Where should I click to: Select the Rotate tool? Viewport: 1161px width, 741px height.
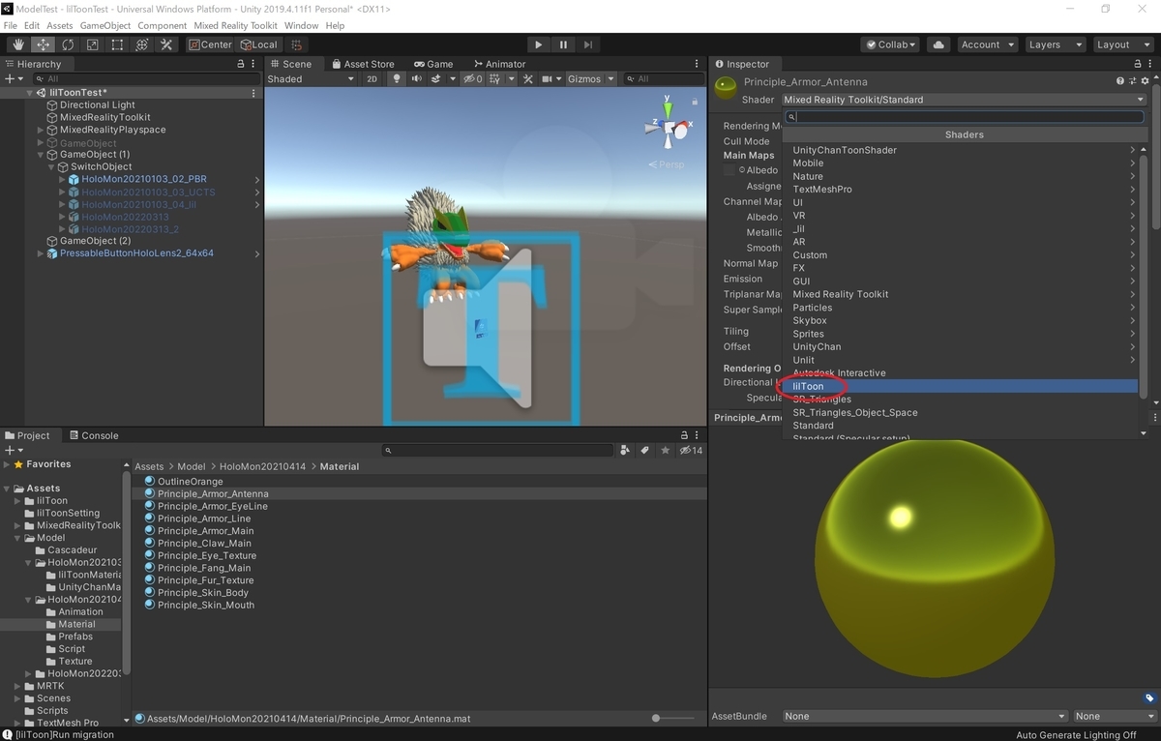(68, 44)
